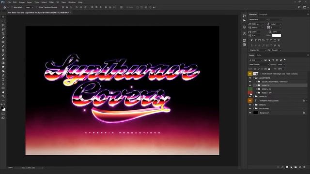
Task: Select the Eyedropper tool
Action: (x=3, y=38)
